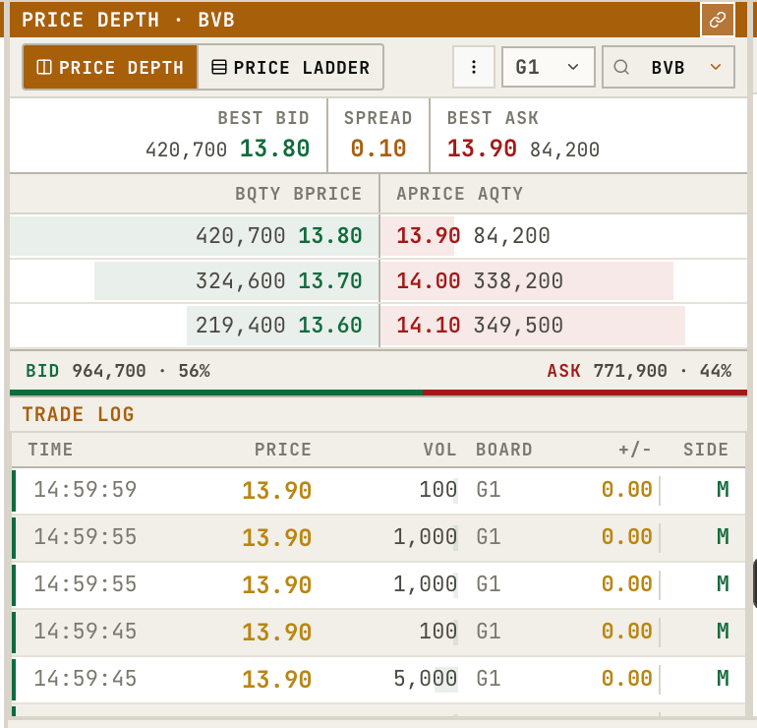Open the G1 board dropdown
The height and width of the screenshot is (728, 757).
[548, 67]
